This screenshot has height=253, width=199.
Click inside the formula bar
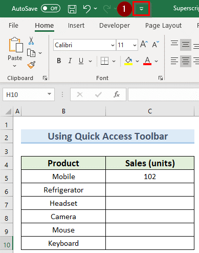[164, 94]
